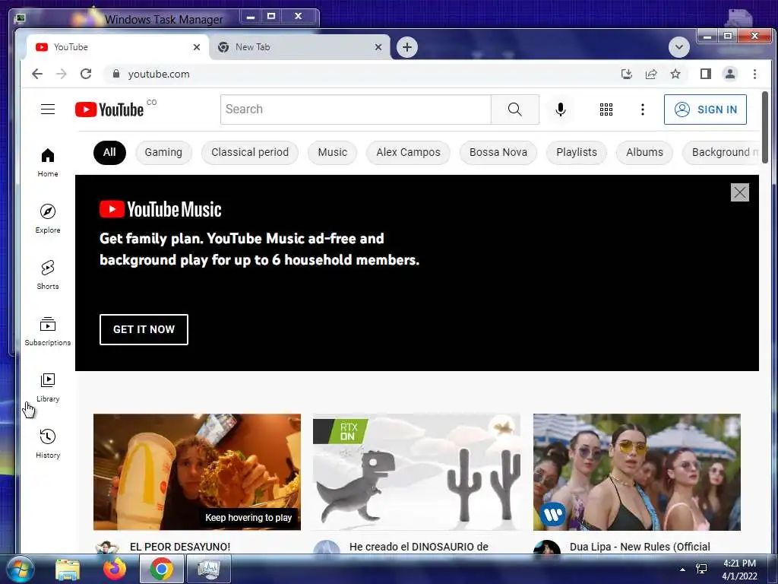Open Chrome profile avatar
The height and width of the screenshot is (584, 778).
click(x=730, y=74)
